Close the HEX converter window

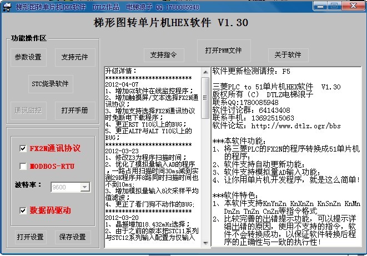click(354, 6)
